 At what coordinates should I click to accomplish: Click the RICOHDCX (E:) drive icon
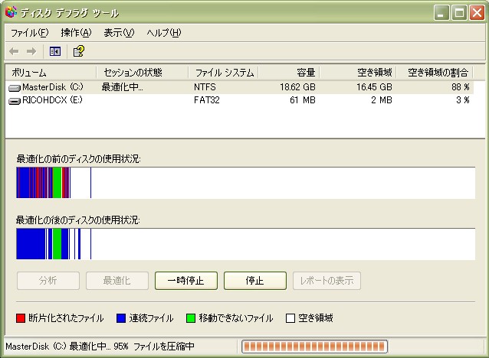click(15, 101)
